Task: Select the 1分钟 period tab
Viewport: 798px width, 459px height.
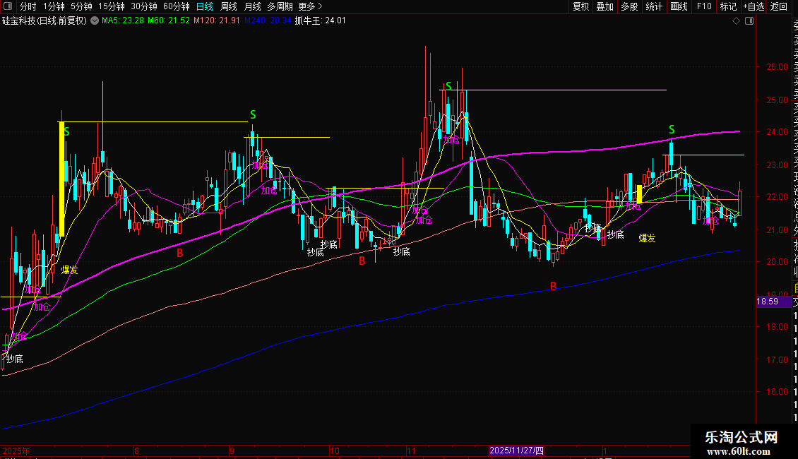Action: pyautogui.click(x=54, y=6)
